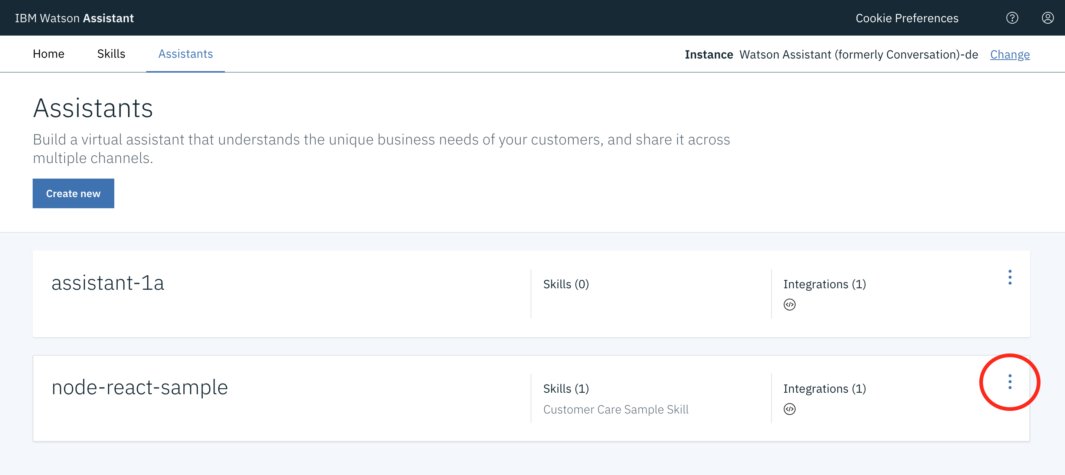The height and width of the screenshot is (475, 1065).
Task: Open the assistant-1a assistant name
Action: 108,283
